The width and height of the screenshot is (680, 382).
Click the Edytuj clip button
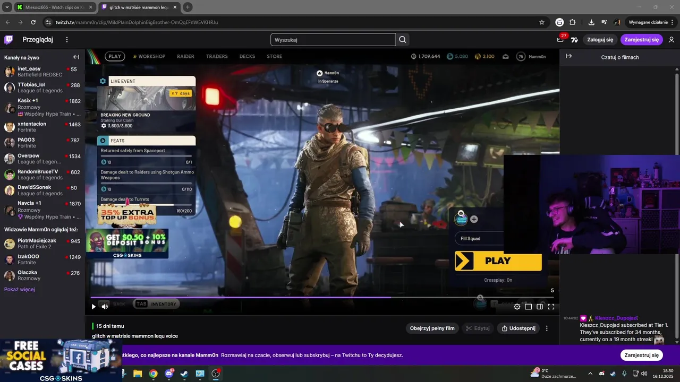[x=478, y=328]
